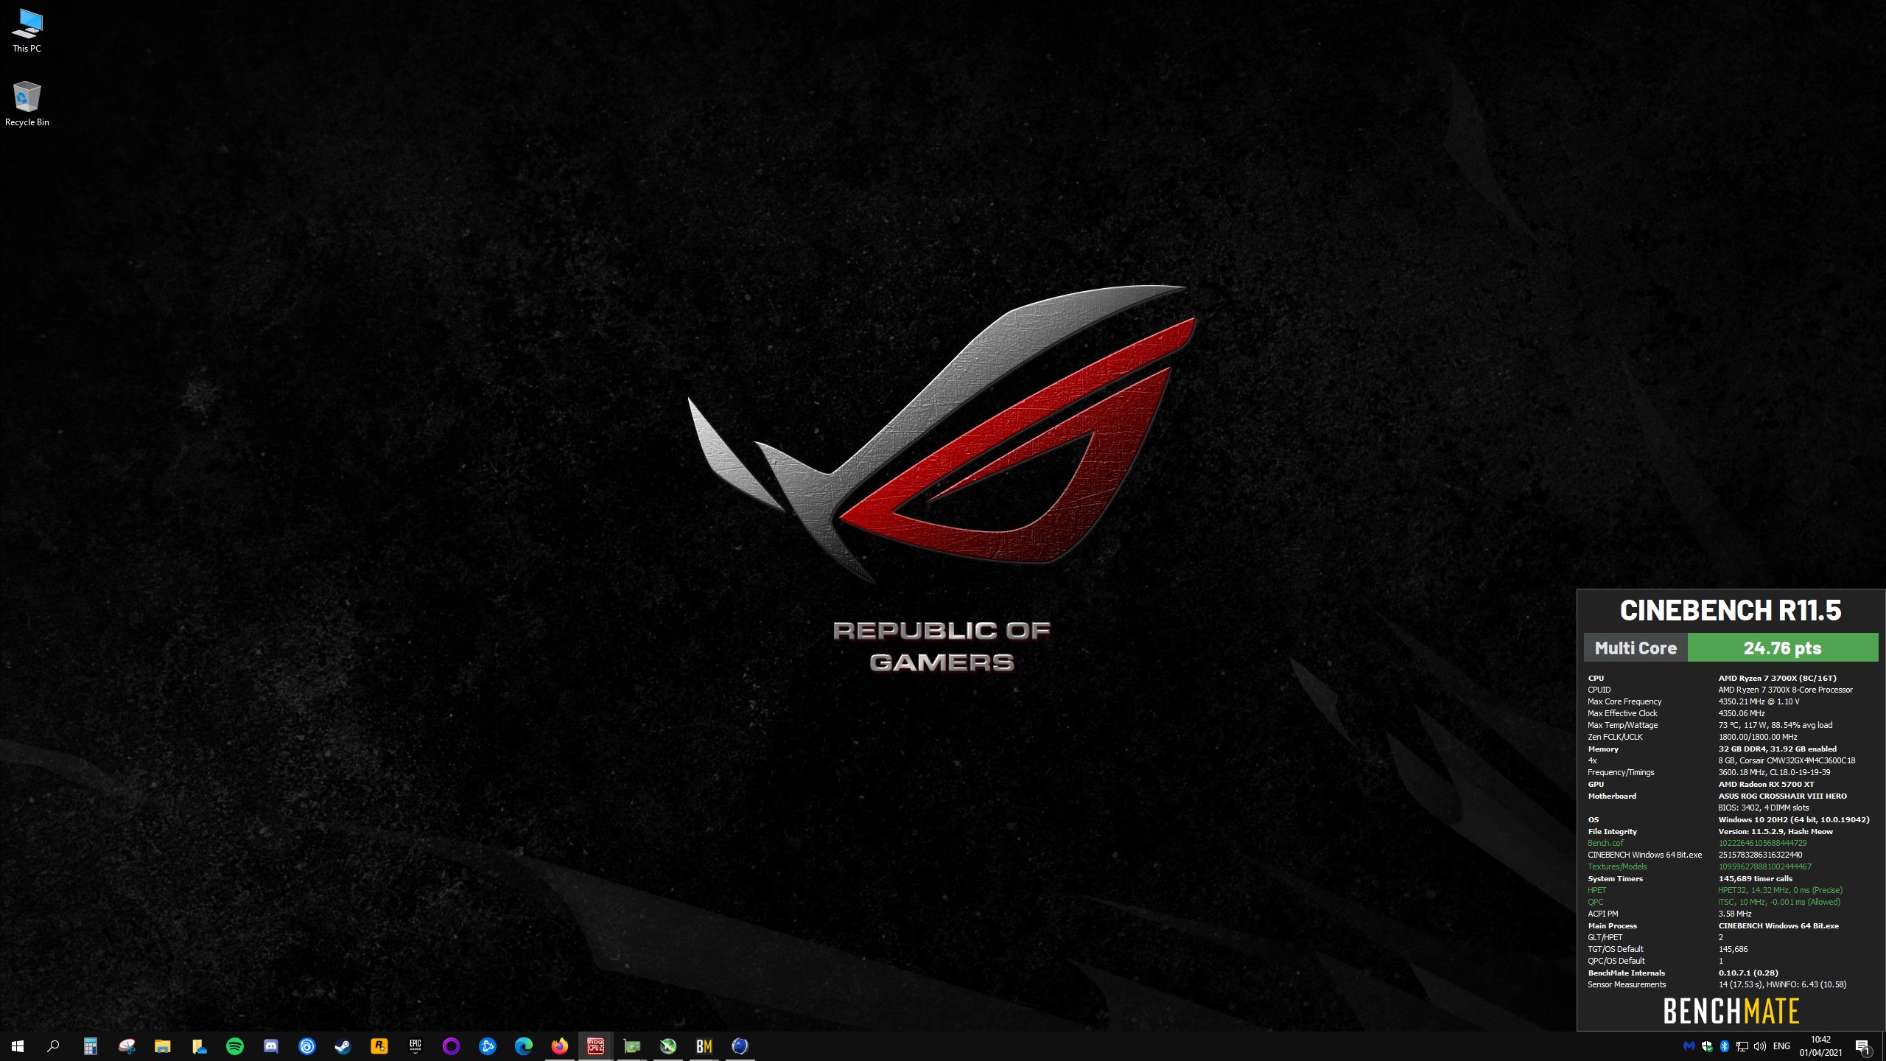Click the BenchMate Internals row label
Image resolution: width=1886 pixels, height=1061 pixels.
(1626, 973)
